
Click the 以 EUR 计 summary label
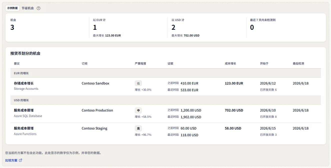coord(99,20)
